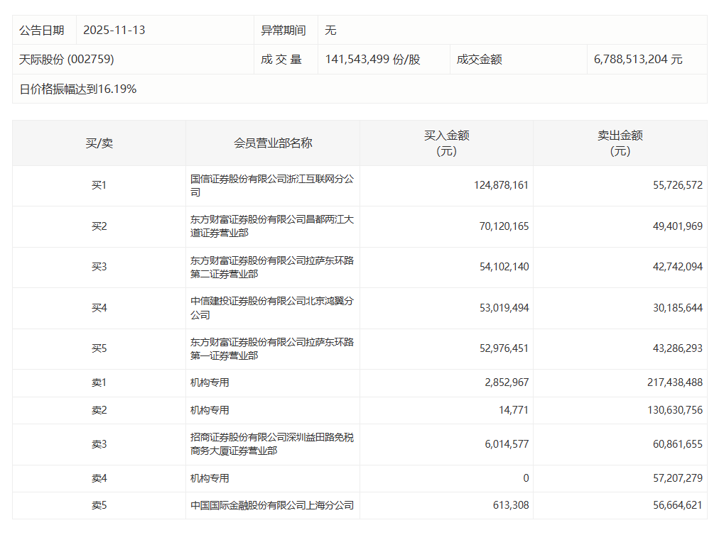Click the 异常期间 value 无
The height and width of the screenshot is (535, 724).
click(330, 30)
